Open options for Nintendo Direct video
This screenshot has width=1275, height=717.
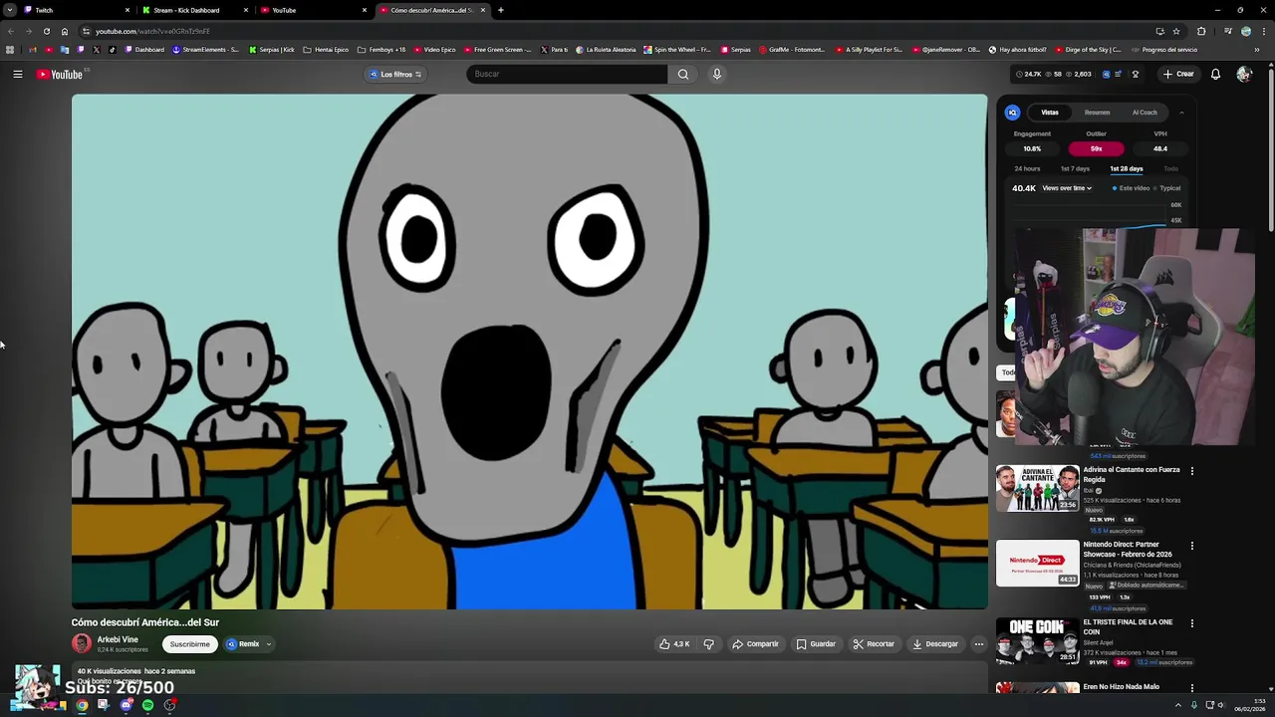point(1192,546)
